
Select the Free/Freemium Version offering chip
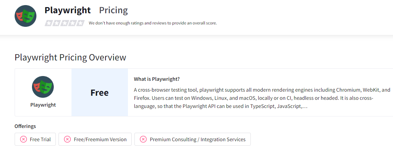95,139
